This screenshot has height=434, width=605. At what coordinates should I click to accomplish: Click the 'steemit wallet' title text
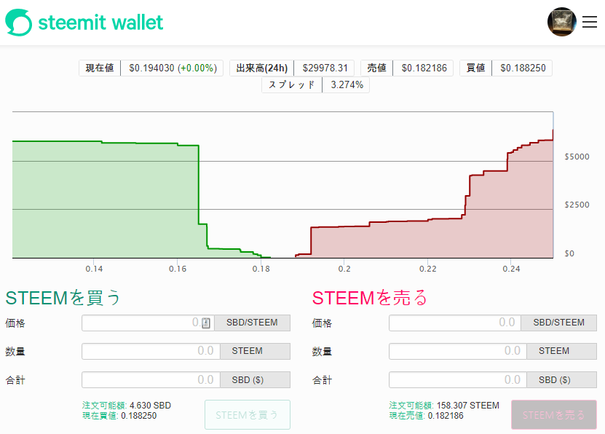click(100, 23)
